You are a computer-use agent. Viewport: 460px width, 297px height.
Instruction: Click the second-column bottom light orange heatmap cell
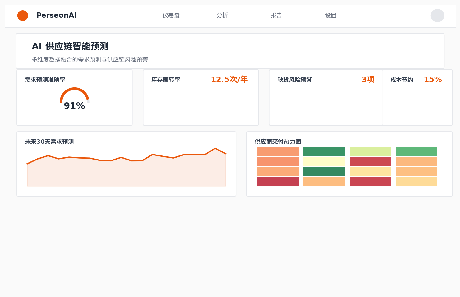324,182
